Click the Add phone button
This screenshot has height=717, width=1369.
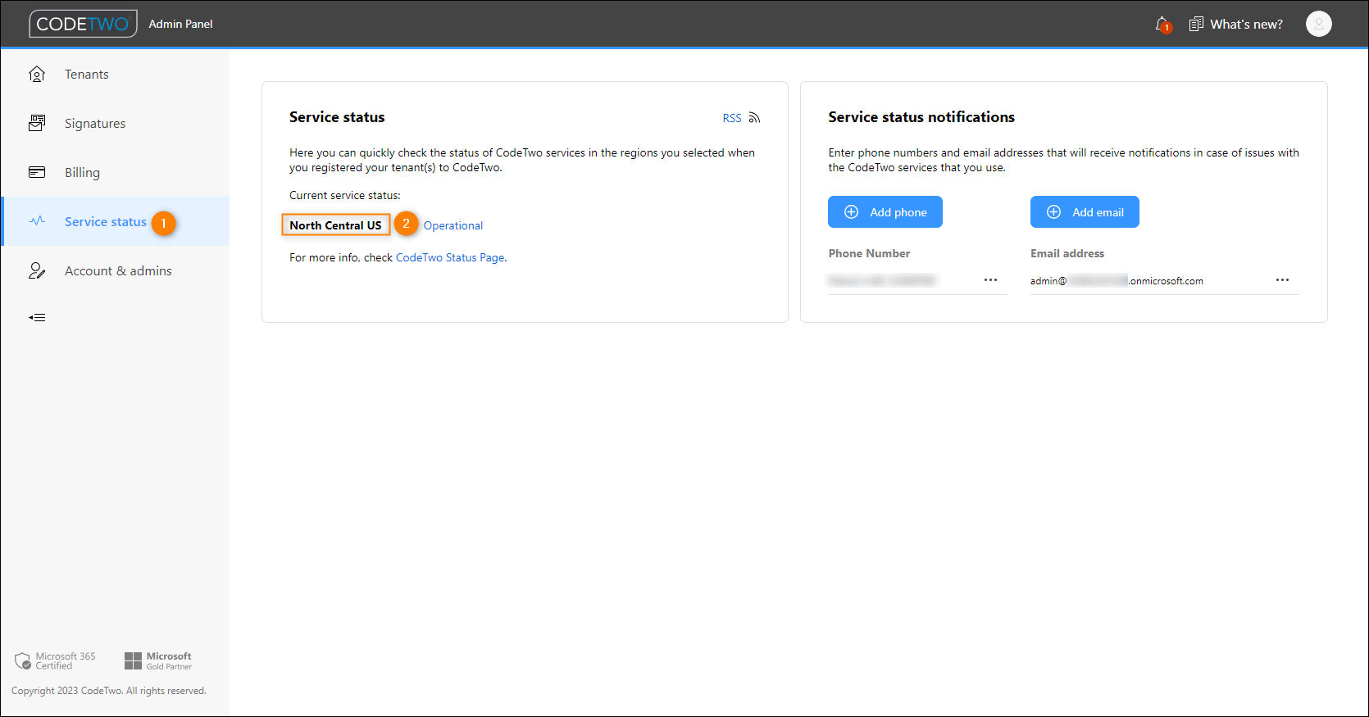pos(885,212)
